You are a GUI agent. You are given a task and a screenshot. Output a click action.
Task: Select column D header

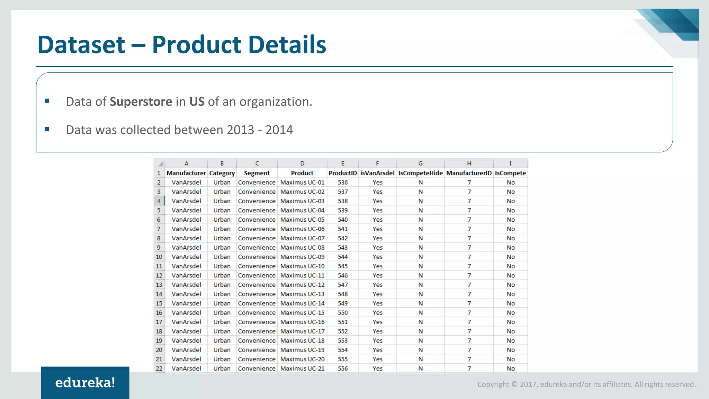coord(302,163)
